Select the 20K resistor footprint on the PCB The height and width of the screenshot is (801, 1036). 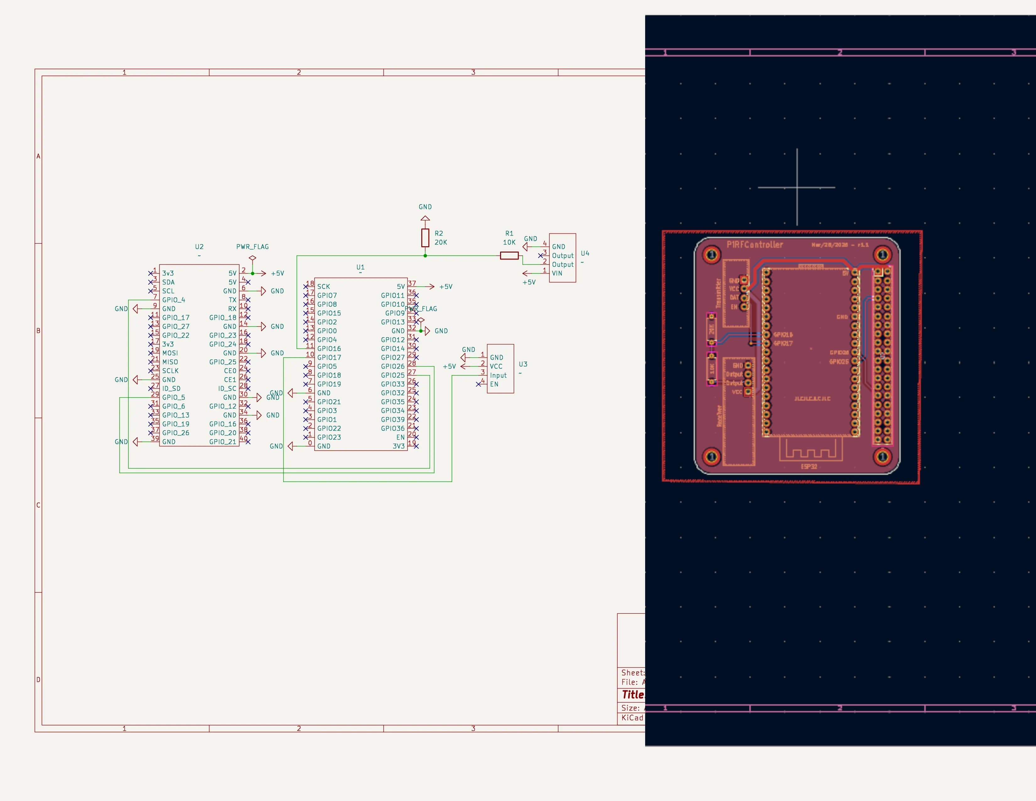pos(711,329)
